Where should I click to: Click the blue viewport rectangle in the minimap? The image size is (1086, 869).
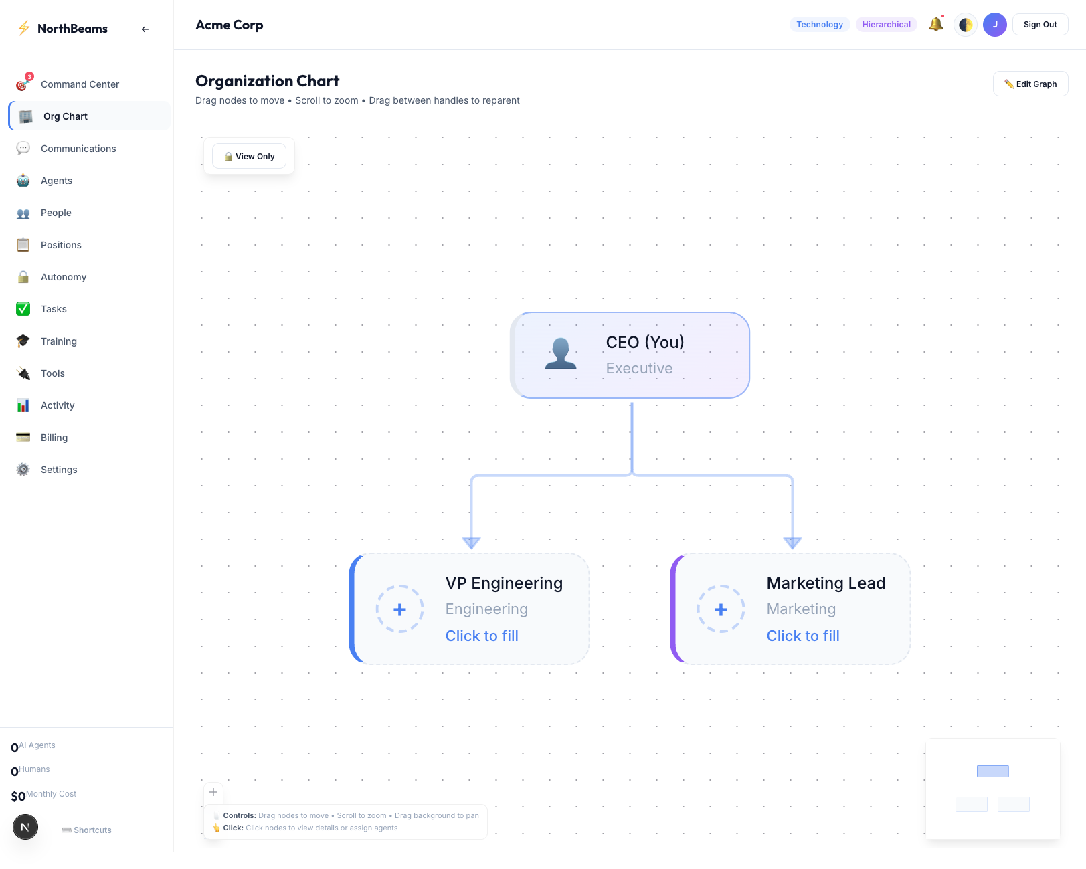[993, 771]
